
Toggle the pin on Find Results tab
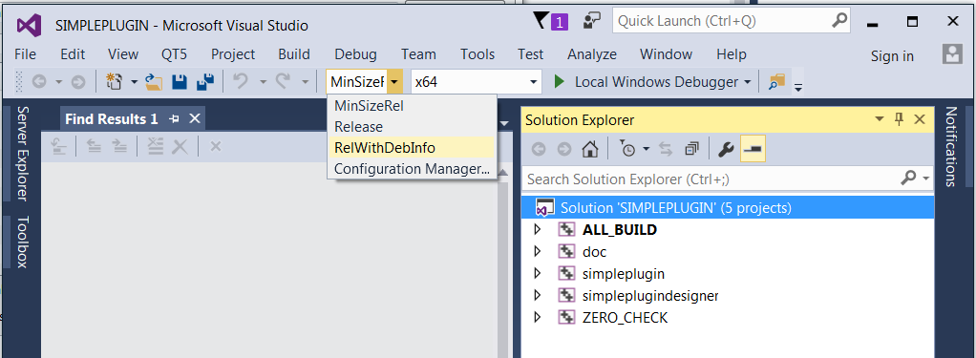(175, 119)
